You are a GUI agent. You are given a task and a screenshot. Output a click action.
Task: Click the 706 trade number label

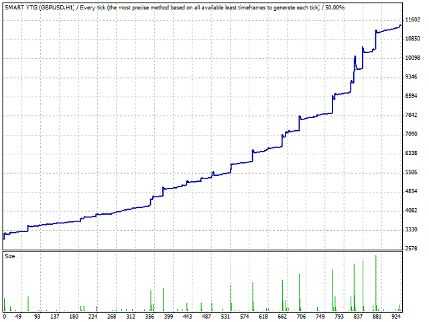coord(301,317)
